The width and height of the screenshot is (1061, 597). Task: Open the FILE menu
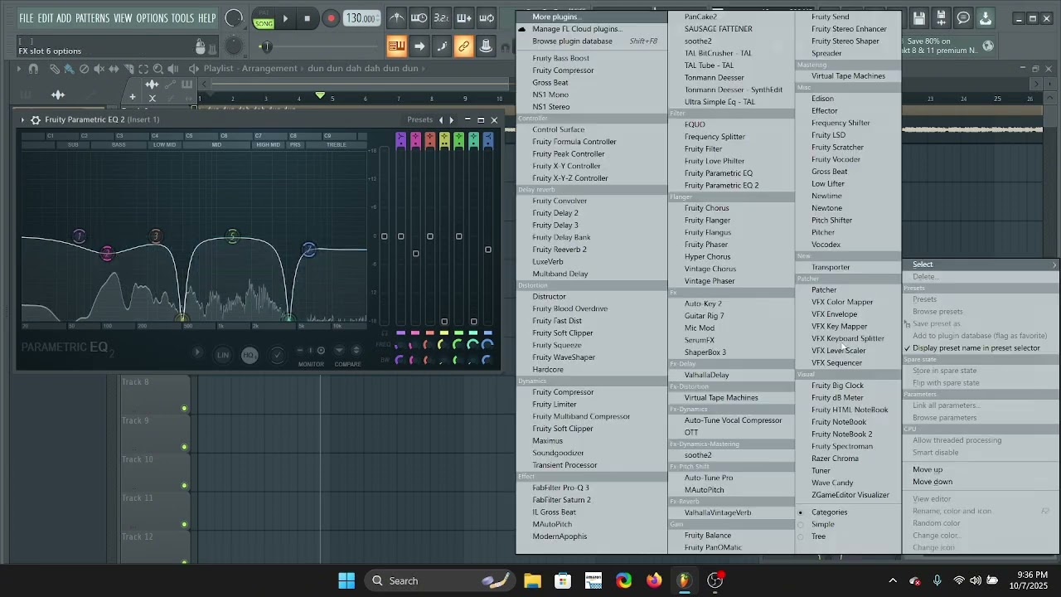click(x=27, y=18)
